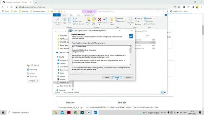The width and height of the screenshot is (204, 115).
Task: Open the ribbon Open dropdown
Action: 138,19
